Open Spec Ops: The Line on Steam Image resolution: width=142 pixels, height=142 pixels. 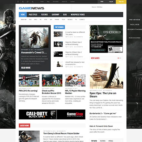(x=103, y=95)
